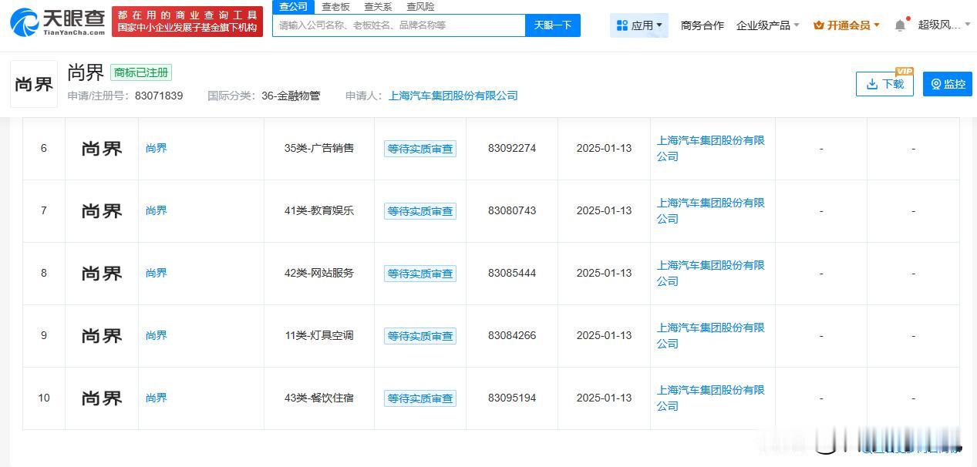
Task: Click header registration number 83071839
Action: pos(158,96)
